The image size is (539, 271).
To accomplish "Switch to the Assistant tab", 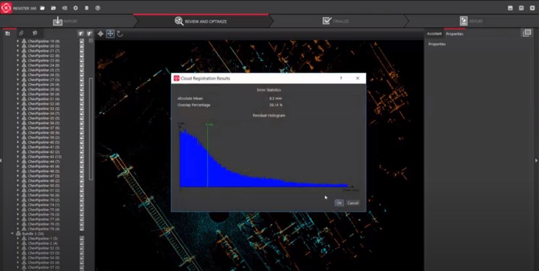I will point(434,34).
